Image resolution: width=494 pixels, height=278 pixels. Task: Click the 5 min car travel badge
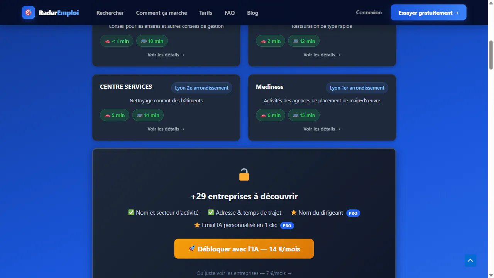pyautogui.click(x=115, y=115)
